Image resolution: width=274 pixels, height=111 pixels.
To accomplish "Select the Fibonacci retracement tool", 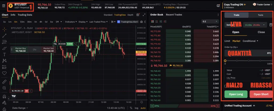I will tap(4, 42).
